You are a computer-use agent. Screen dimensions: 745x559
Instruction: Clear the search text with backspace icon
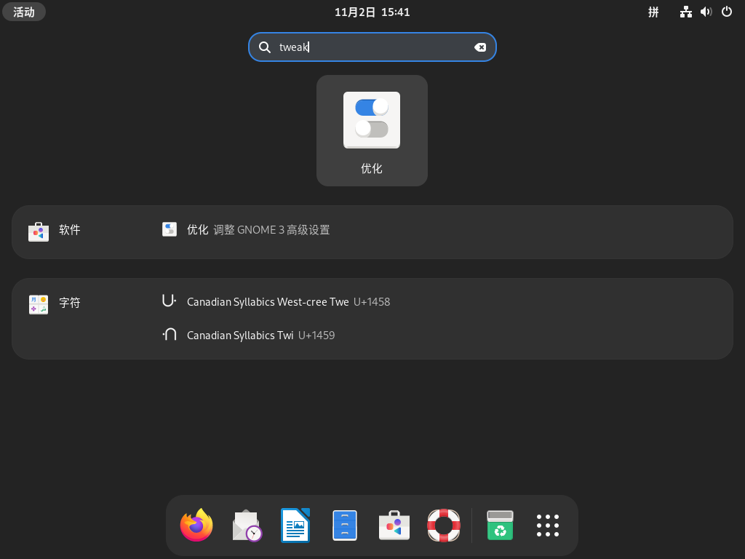coord(480,47)
